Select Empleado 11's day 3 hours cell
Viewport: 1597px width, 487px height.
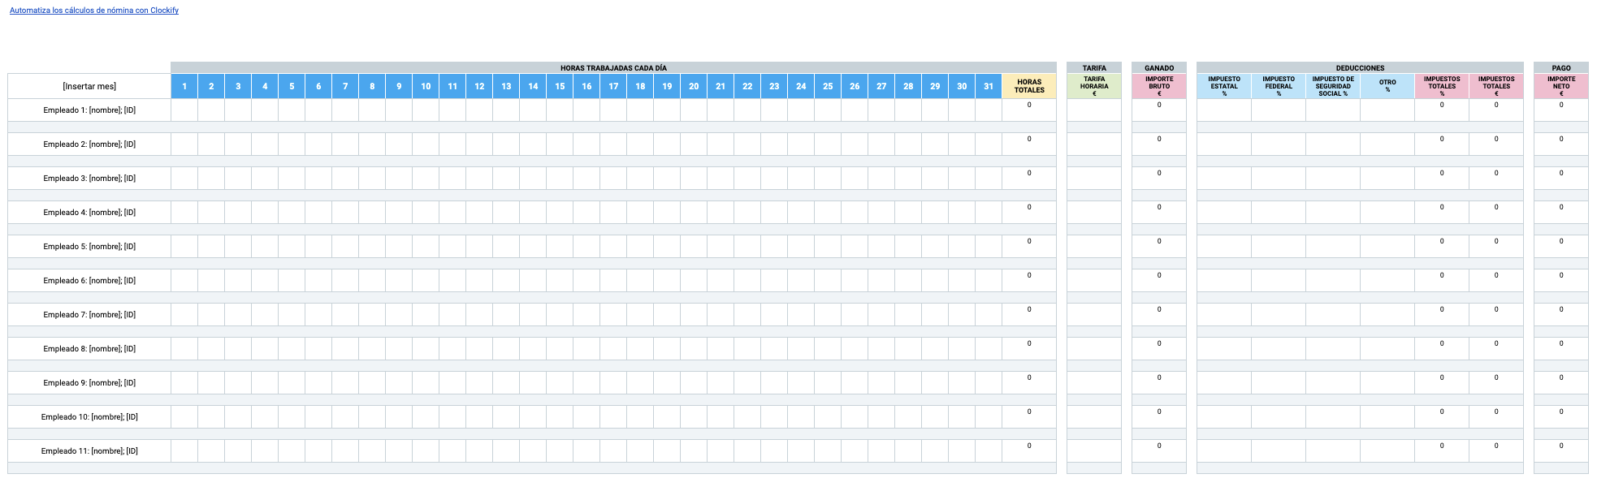[238, 451]
